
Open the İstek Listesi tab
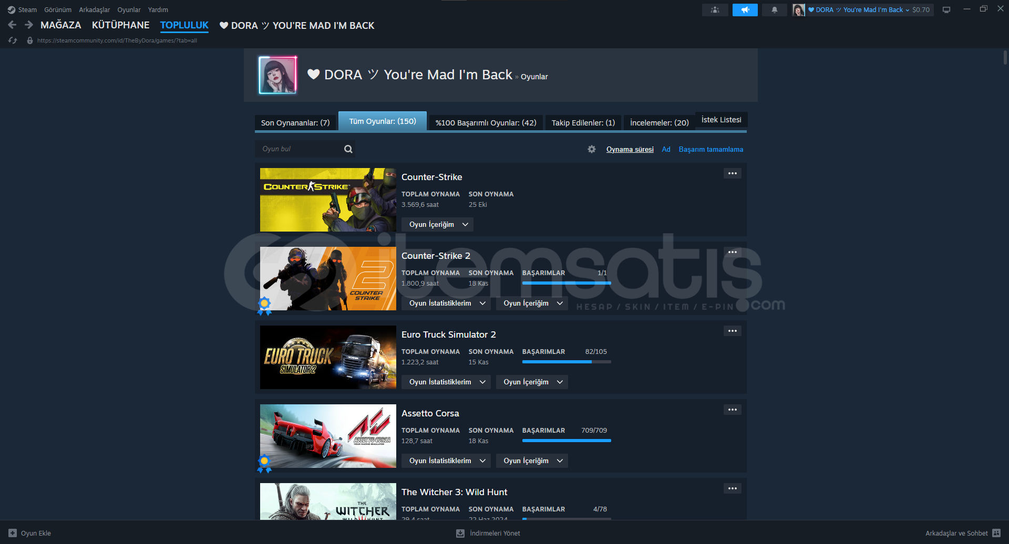click(x=721, y=120)
